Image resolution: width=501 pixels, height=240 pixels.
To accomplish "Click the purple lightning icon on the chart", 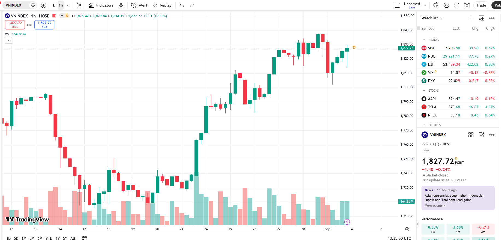I will click(x=347, y=222).
